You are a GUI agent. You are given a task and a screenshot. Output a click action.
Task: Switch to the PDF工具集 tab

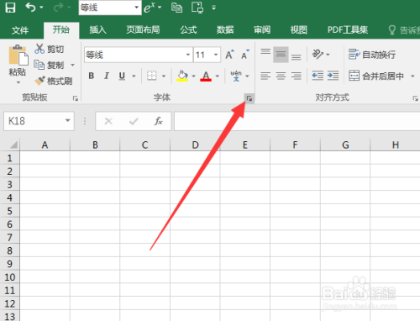(348, 29)
